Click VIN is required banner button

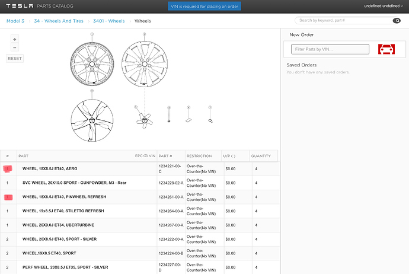pos(204,7)
